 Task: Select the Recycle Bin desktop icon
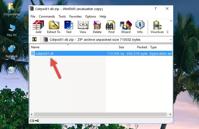[x=12, y=73]
